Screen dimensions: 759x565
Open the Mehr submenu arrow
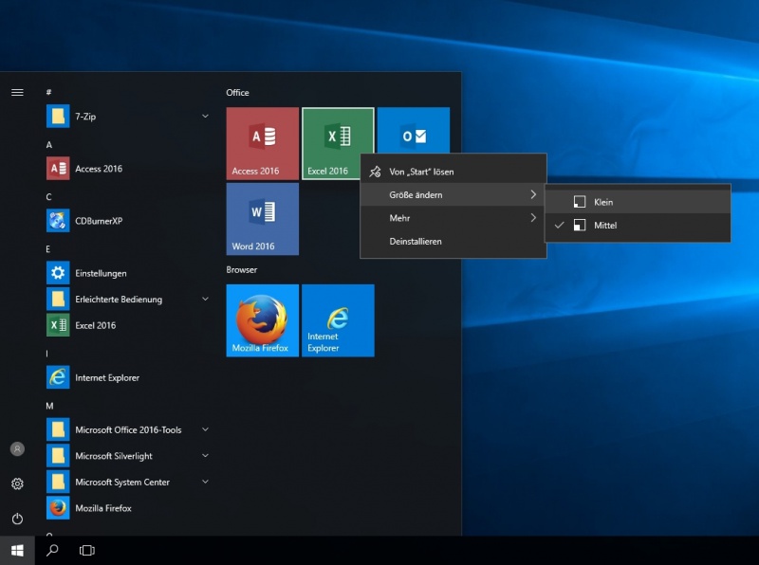[x=533, y=218]
